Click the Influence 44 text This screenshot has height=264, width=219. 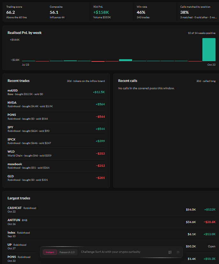coord(57,17)
